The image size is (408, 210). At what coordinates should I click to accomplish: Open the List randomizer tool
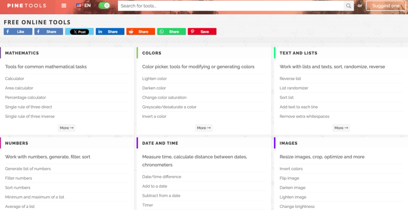pos(294,88)
